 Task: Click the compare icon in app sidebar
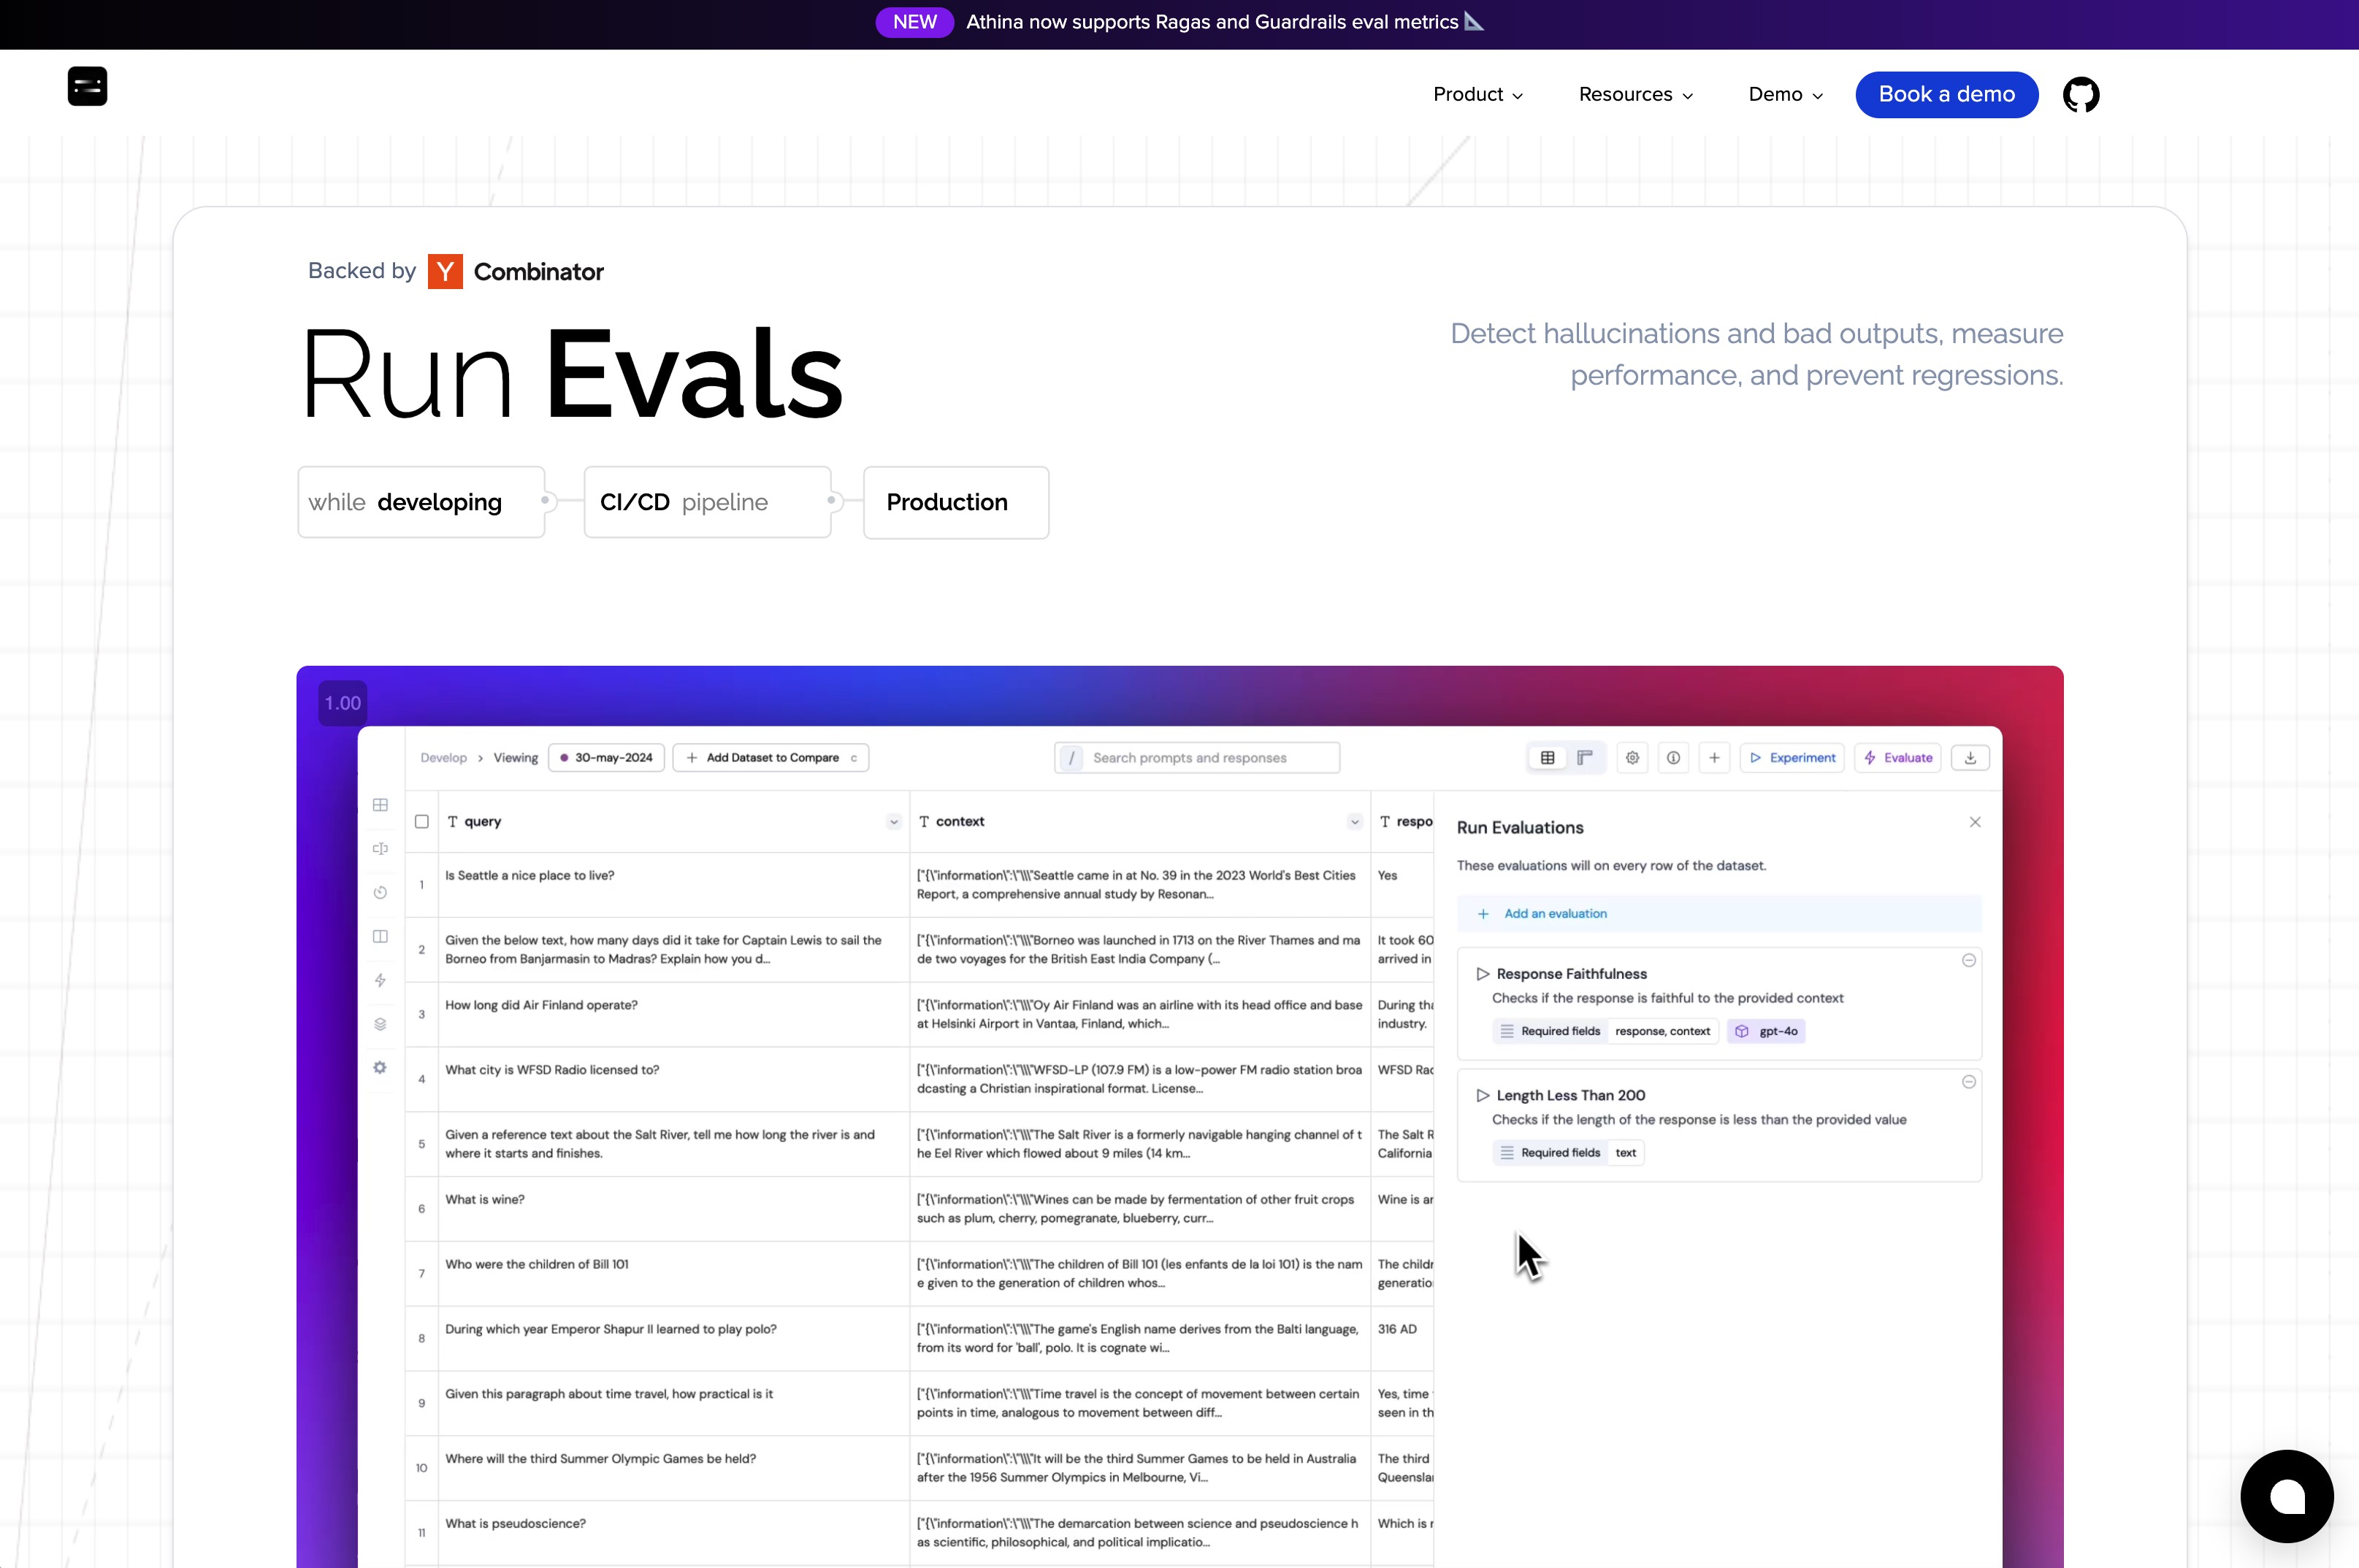pyautogui.click(x=381, y=849)
